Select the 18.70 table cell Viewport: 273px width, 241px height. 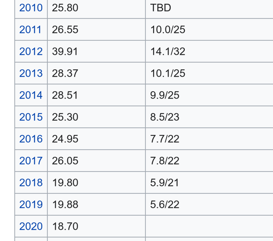pyautogui.click(x=65, y=226)
